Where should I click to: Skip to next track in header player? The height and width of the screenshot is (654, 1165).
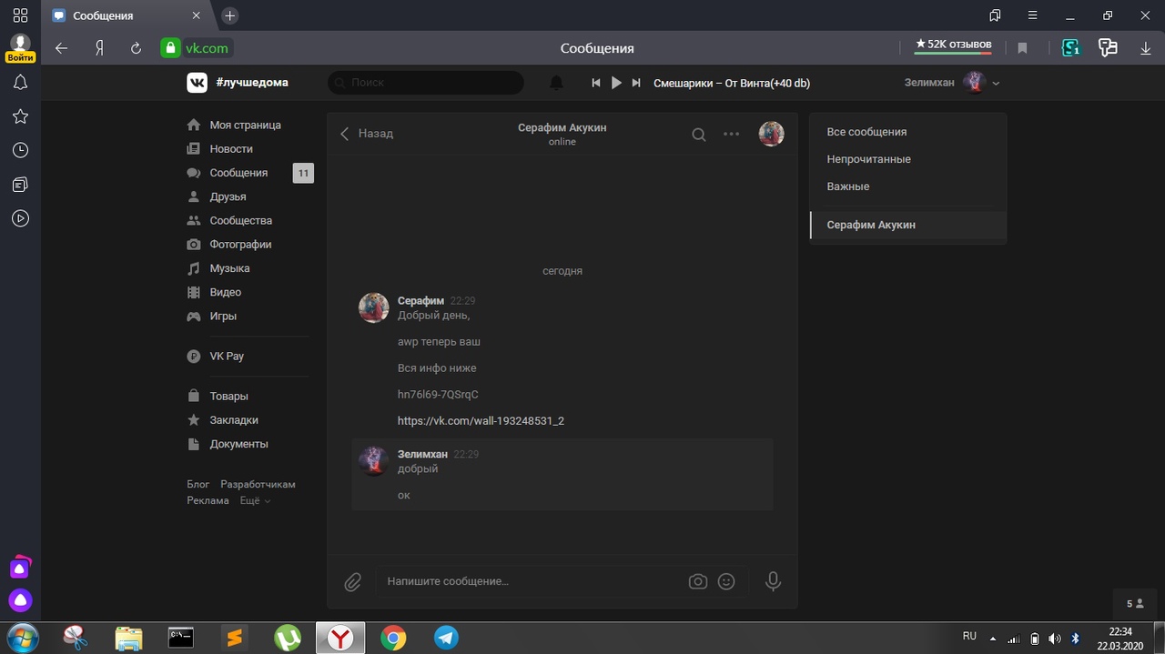636,83
